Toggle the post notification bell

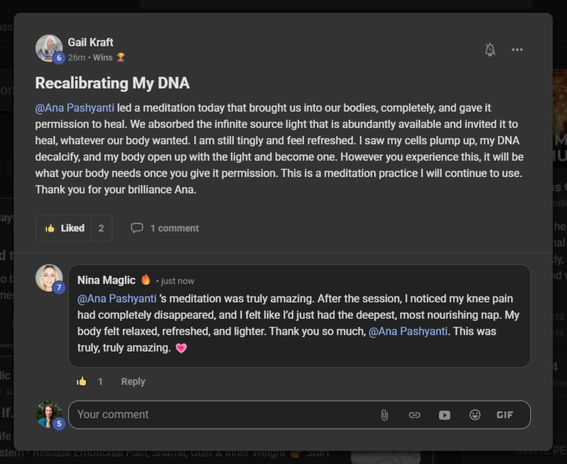[490, 50]
